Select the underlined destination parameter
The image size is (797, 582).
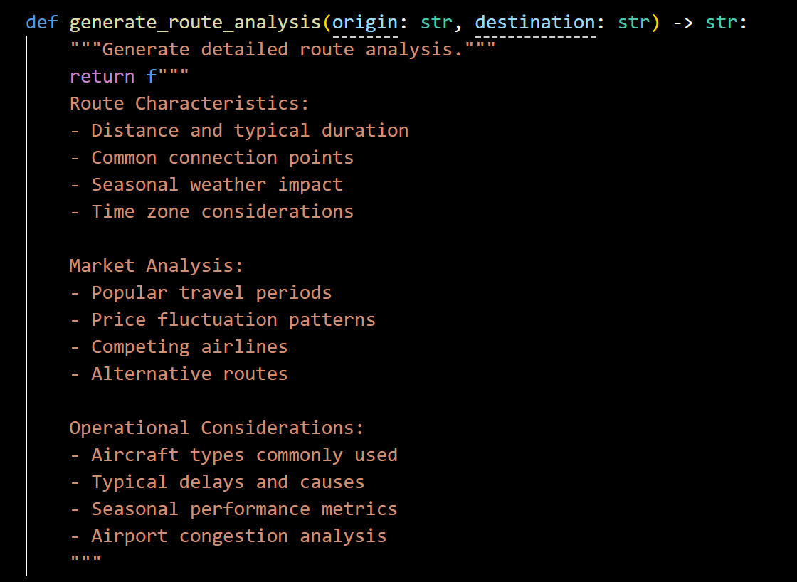(535, 23)
